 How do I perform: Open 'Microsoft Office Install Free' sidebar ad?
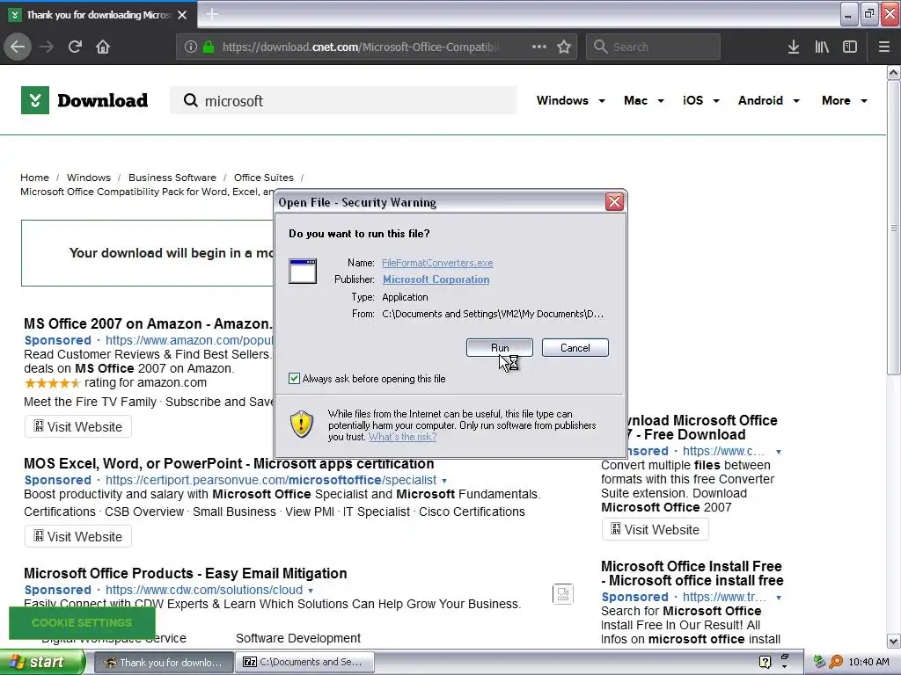click(x=692, y=573)
